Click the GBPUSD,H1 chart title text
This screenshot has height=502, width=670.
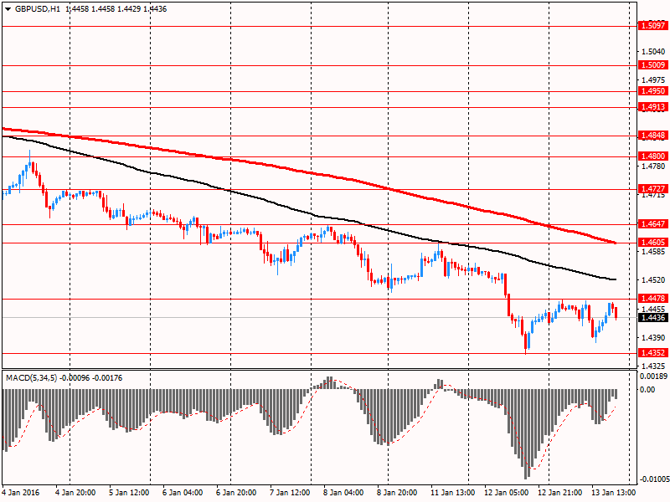pyautogui.click(x=38, y=8)
